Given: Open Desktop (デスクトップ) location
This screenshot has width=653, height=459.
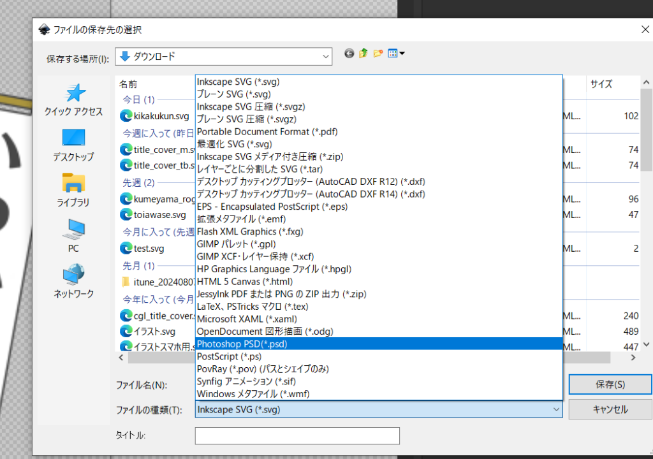Looking at the screenshot, I should (x=74, y=145).
